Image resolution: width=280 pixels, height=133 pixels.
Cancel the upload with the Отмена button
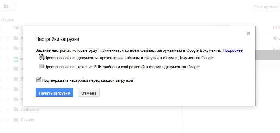[89, 92]
